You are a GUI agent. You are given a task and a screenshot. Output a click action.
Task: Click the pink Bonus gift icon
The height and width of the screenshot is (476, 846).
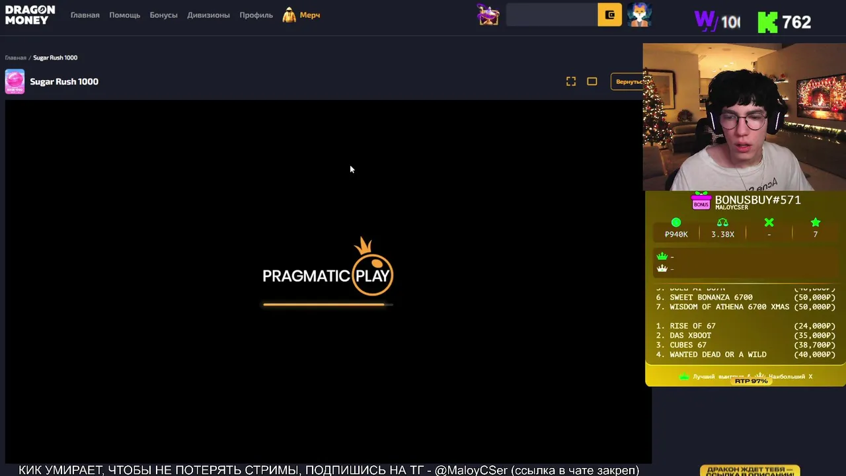pyautogui.click(x=701, y=202)
